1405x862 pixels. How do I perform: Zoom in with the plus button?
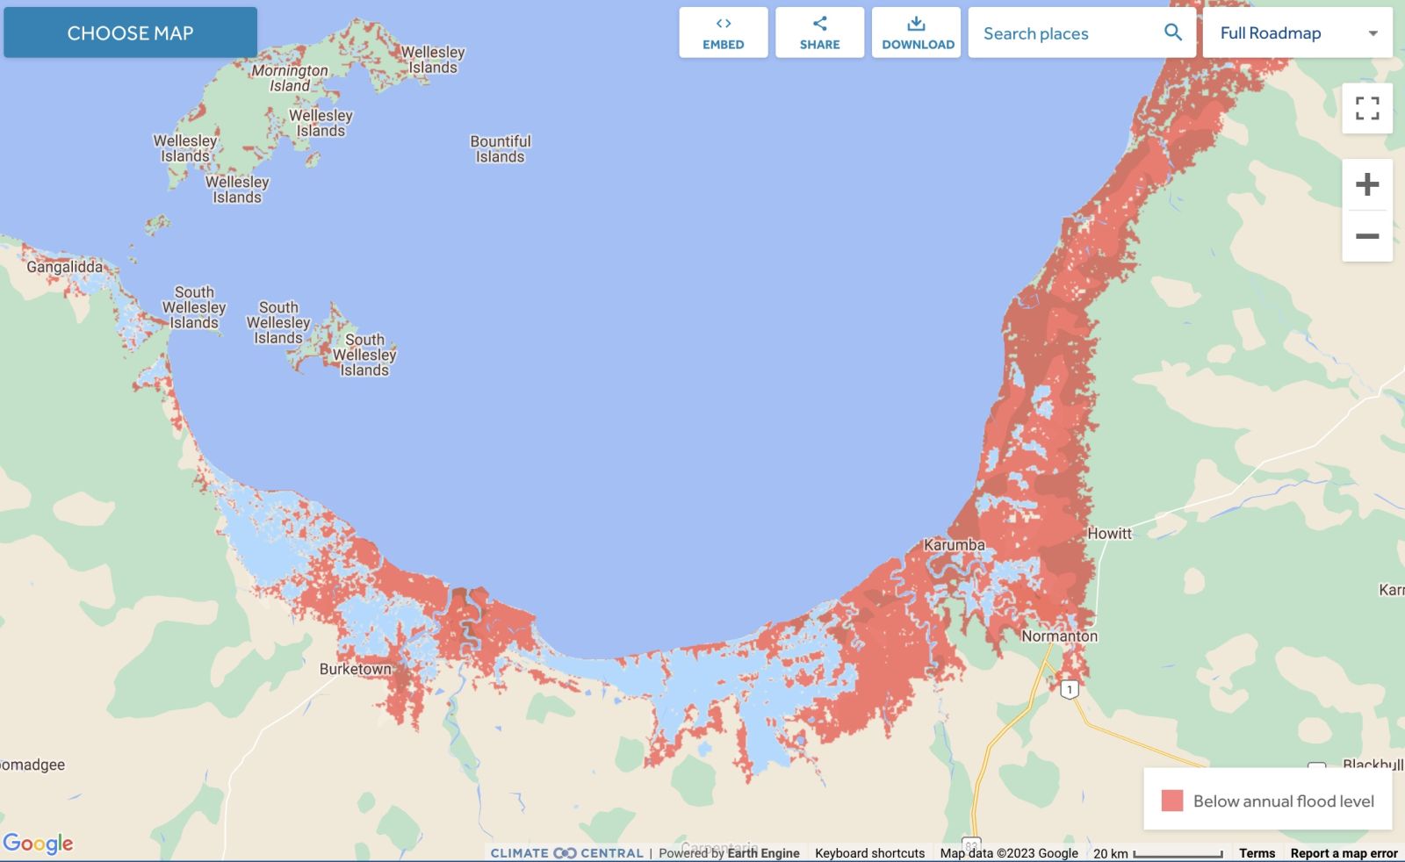click(1367, 184)
